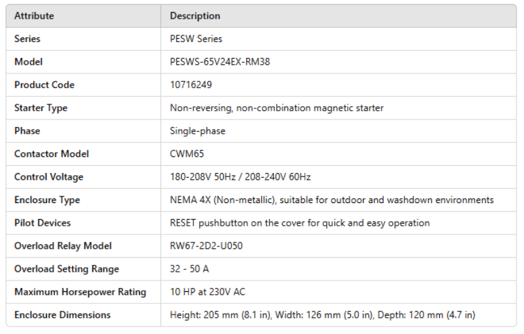The height and width of the screenshot is (334, 524).
Task: Click the Description column header
Action: [194, 16]
